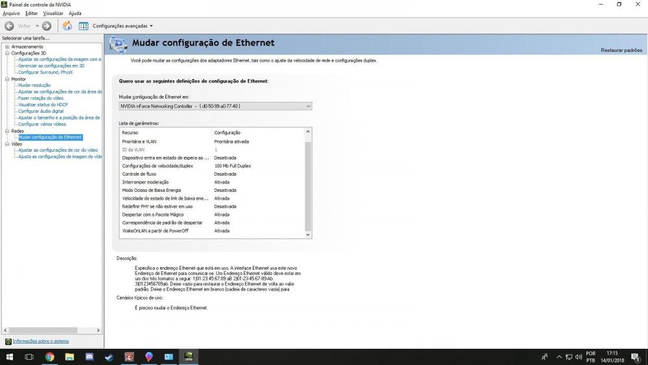Click the forward arrow navigation button
648x365 pixels.
pyautogui.click(x=47, y=26)
